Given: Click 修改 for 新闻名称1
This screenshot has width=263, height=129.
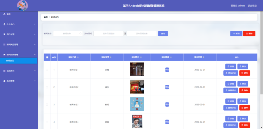Looking at the screenshot, I should pyautogui.click(x=243, y=66).
